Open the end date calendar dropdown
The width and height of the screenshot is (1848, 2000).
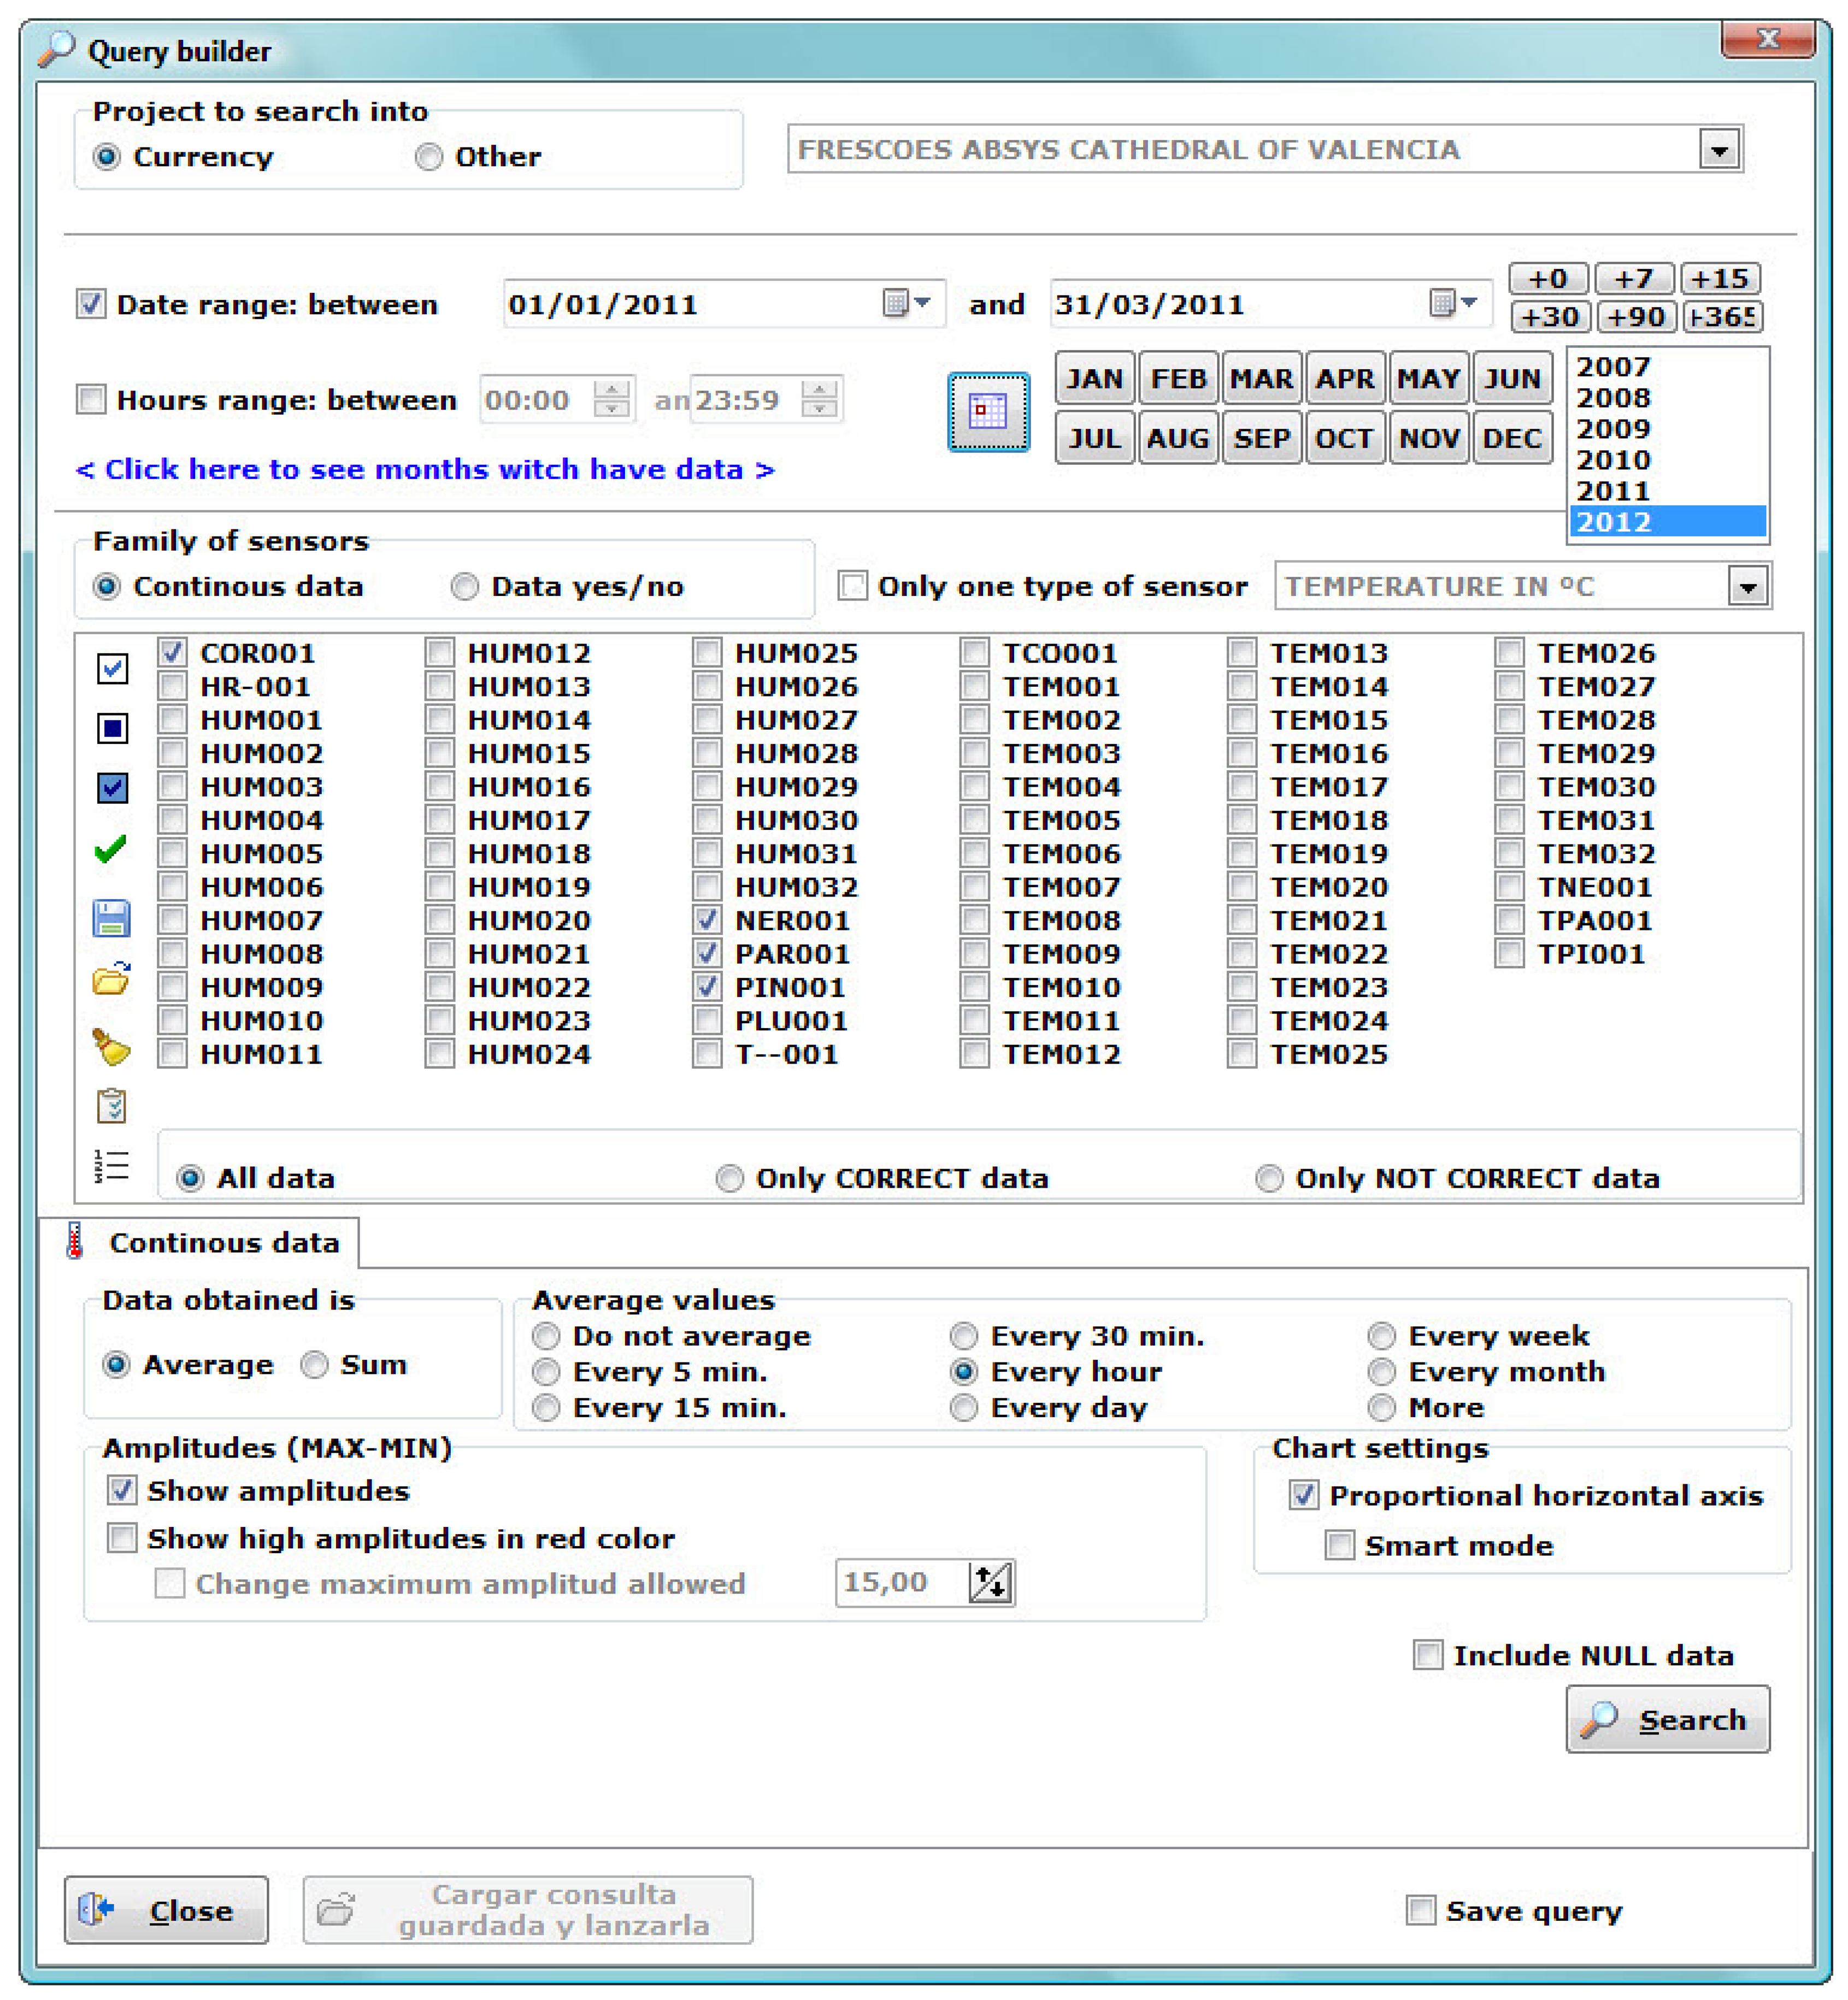(x=1454, y=303)
